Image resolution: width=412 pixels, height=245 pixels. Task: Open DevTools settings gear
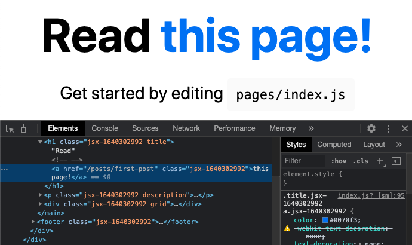[371, 128]
